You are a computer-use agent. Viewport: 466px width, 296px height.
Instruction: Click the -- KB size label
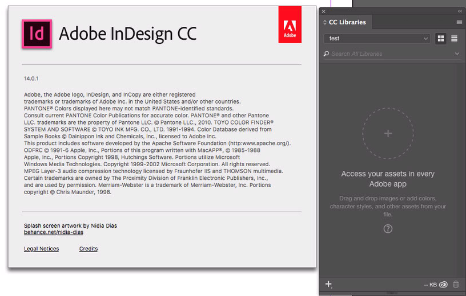pyautogui.click(x=430, y=285)
